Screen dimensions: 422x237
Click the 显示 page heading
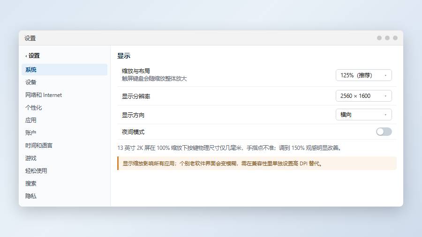click(x=124, y=56)
